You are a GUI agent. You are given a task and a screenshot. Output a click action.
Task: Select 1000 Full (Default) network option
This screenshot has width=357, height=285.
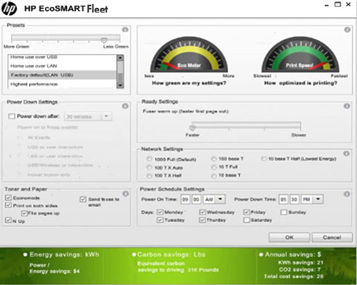click(149, 159)
